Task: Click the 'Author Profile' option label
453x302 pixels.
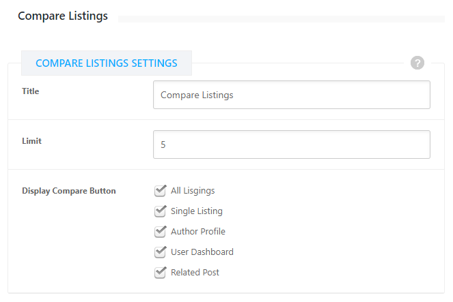Action: click(197, 232)
